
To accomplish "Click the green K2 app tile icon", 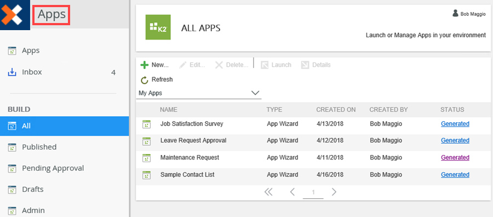I will pyautogui.click(x=158, y=27).
